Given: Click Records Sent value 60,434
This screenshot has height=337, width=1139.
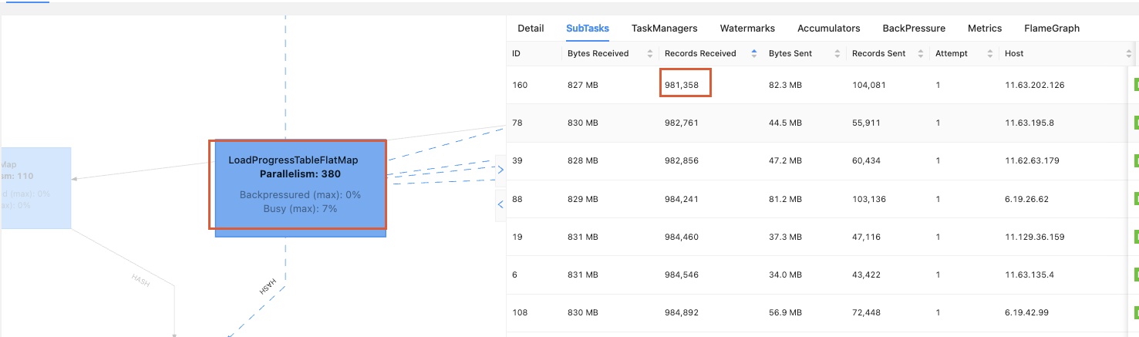Looking at the screenshot, I should point(866,160).
